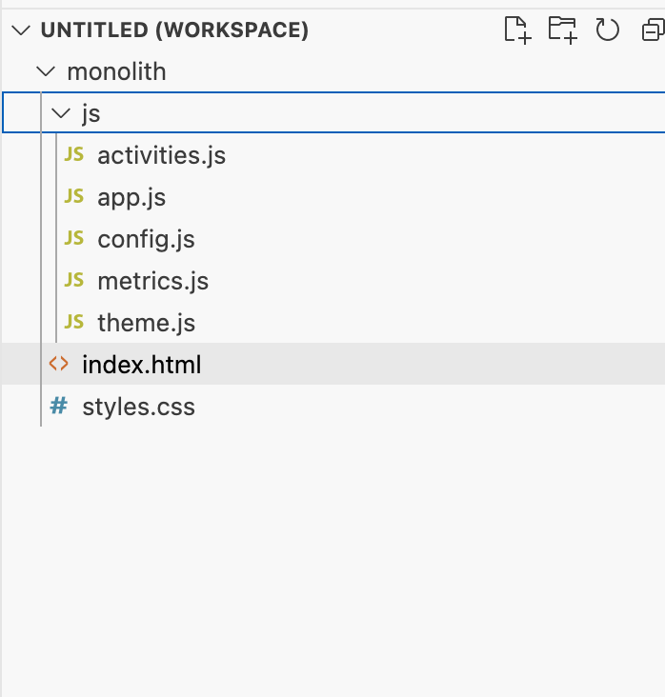
Task: Click the JS icon beside app.js
Action: (74, 196)
